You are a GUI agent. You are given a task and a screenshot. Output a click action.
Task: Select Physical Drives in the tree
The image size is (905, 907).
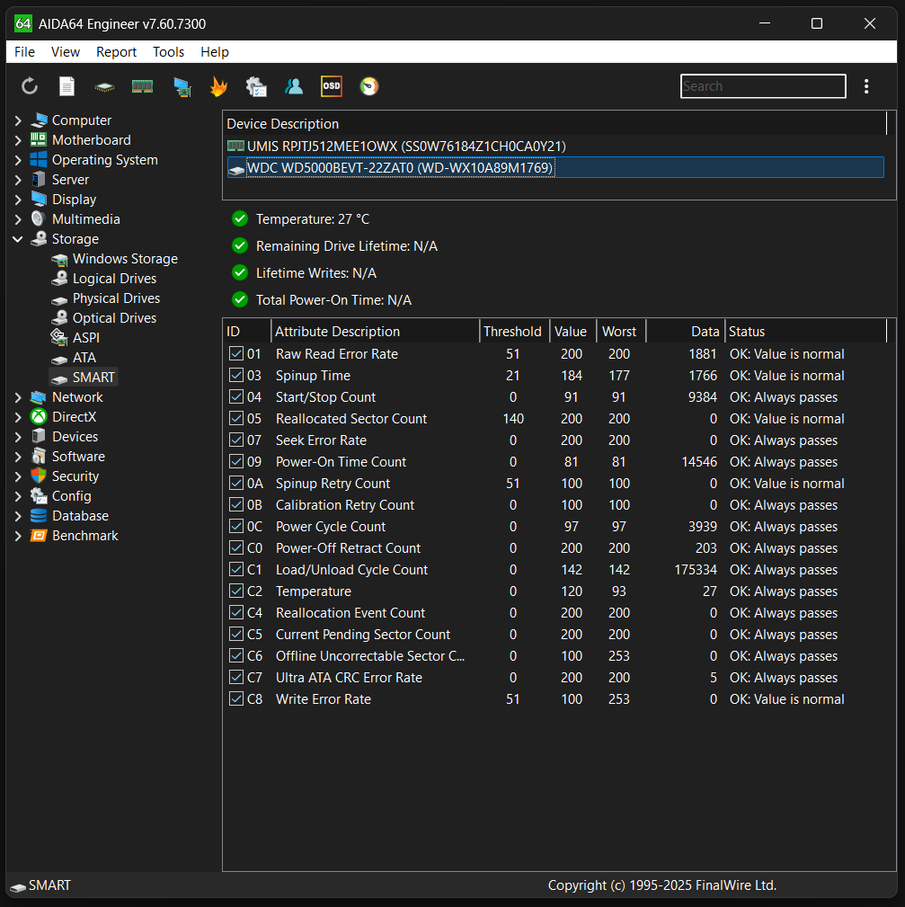pyautogui.click(x=116, y=298)
